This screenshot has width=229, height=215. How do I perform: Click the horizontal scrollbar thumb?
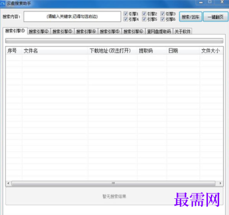click(113, 183)
